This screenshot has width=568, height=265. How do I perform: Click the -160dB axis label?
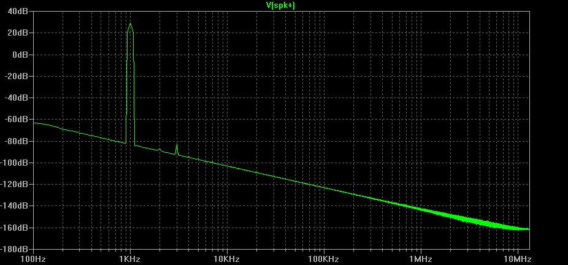pos(13,228)
